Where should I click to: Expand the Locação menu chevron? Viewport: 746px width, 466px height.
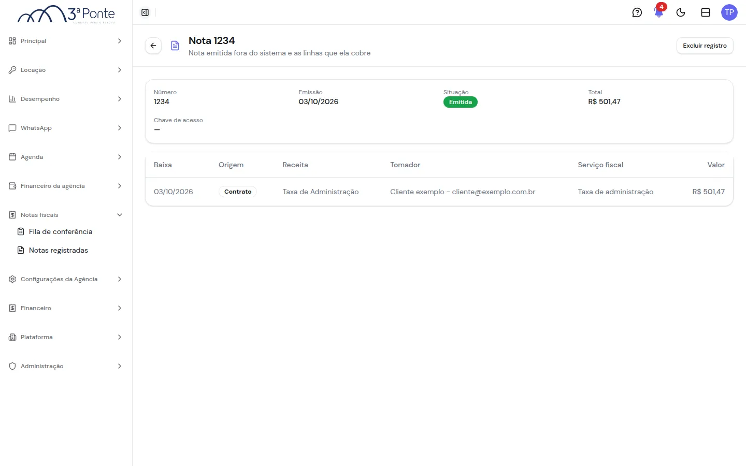click(120, 70)
